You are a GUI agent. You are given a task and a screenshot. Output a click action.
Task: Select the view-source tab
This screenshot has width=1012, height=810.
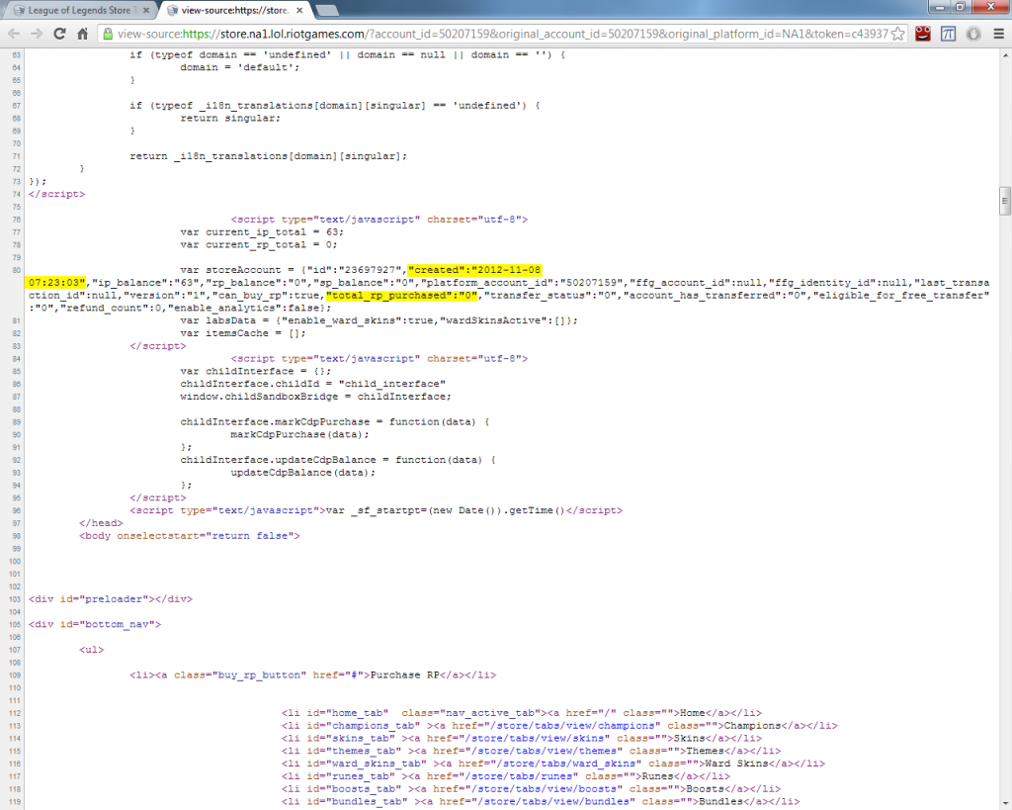[227, 10]
